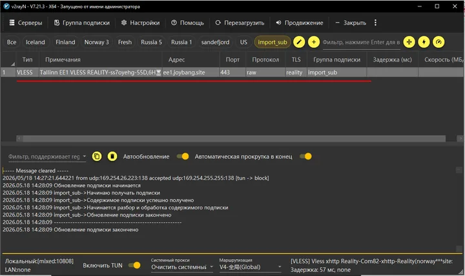Image resolution: width=465 pixels, height=276 pixels.
Task: Click the yellow move/arrange icon beside filter
Action: [409, 42]
